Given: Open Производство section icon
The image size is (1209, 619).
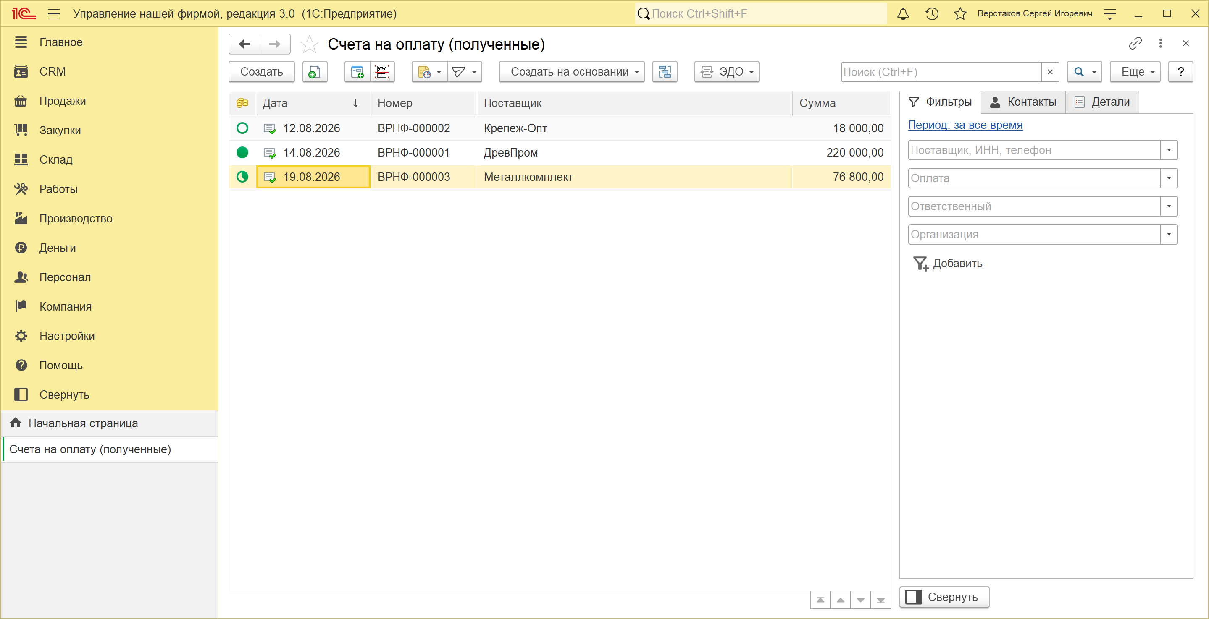Looking at the screenshot, I should [x=21, y=218].
